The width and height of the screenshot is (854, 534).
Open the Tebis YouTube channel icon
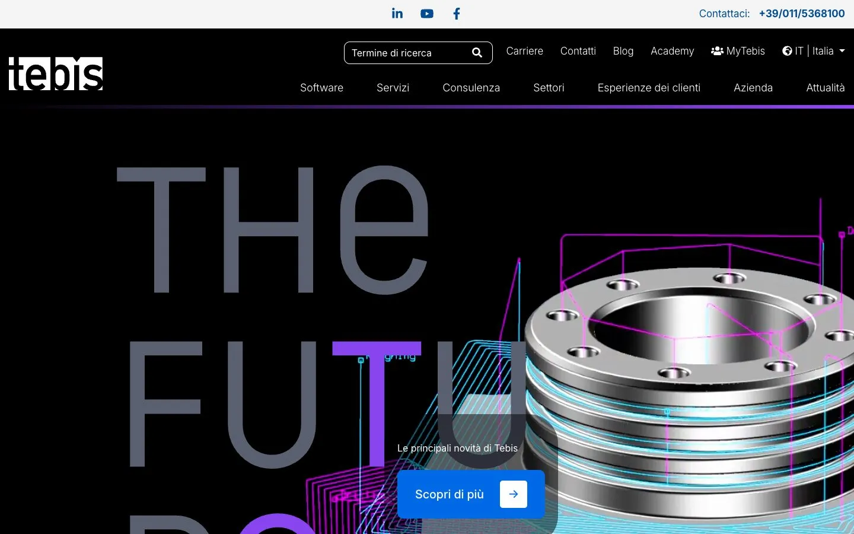click(427, 14)
